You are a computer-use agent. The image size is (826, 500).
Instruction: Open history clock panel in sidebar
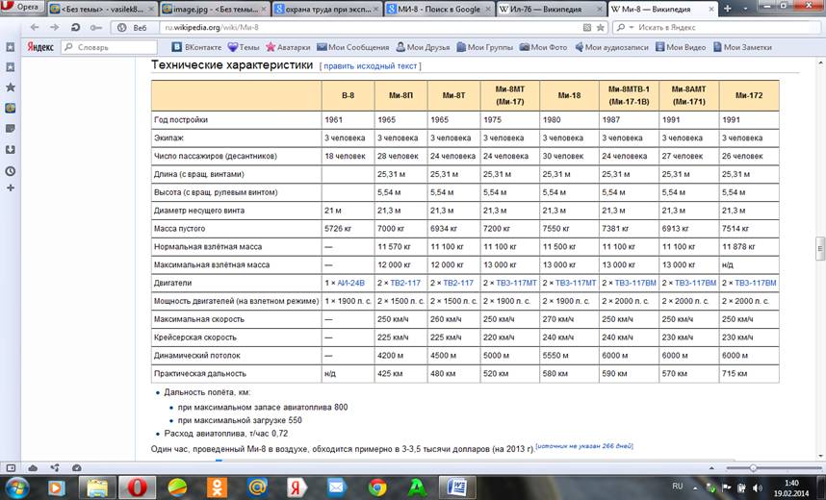click(x=10, y=170)
